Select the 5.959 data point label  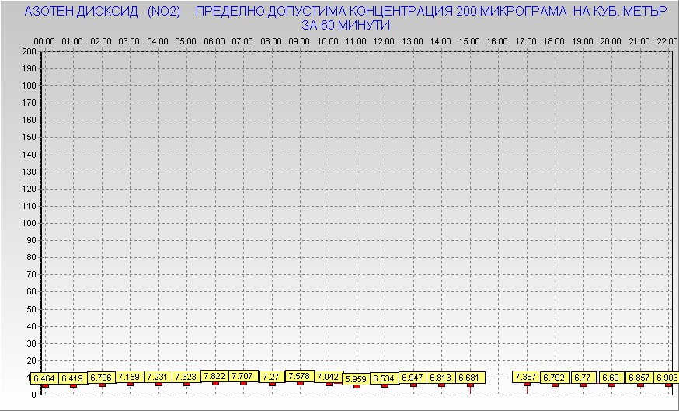[x=356, y=378]
